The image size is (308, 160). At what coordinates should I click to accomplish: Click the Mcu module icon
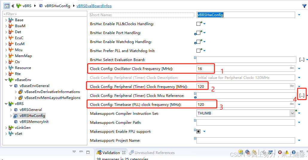[x=11, y=50]
